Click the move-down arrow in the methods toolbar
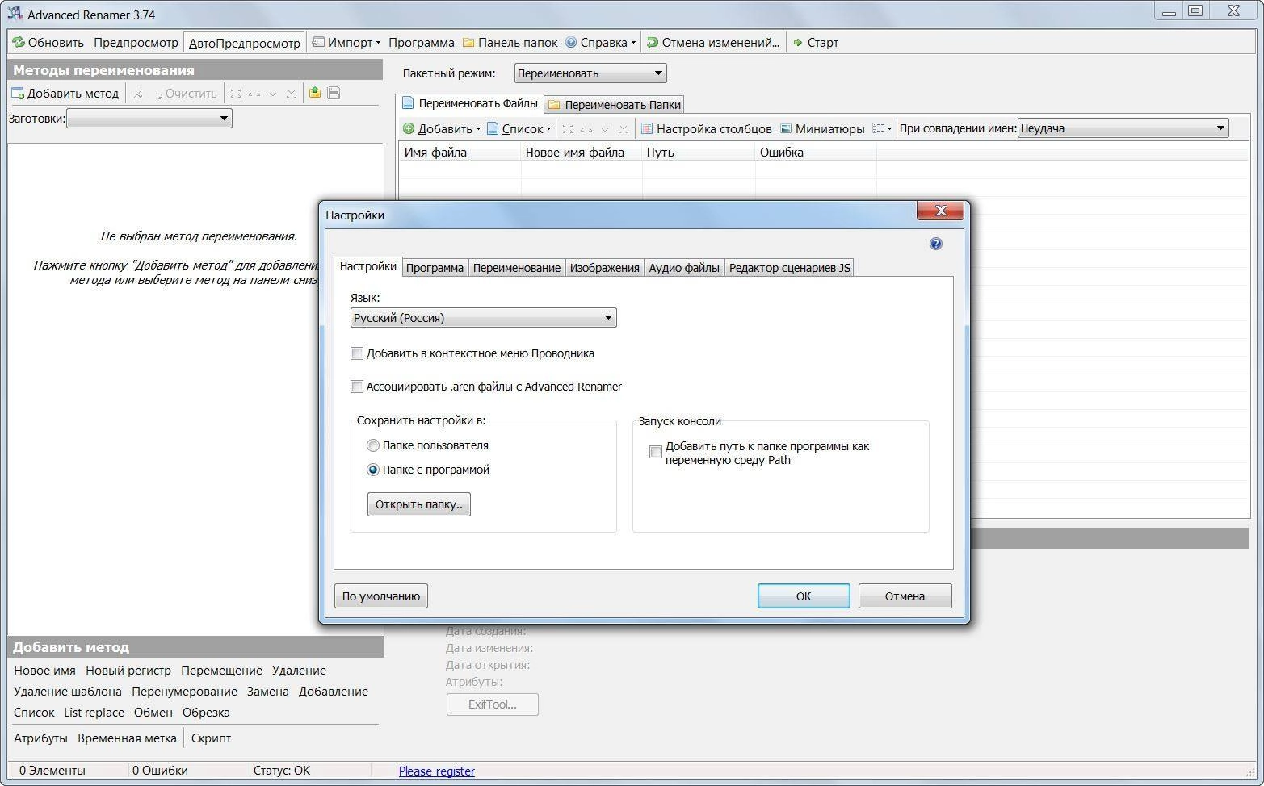Viewport: 1264px width, 786px height. tap(273, 94)
